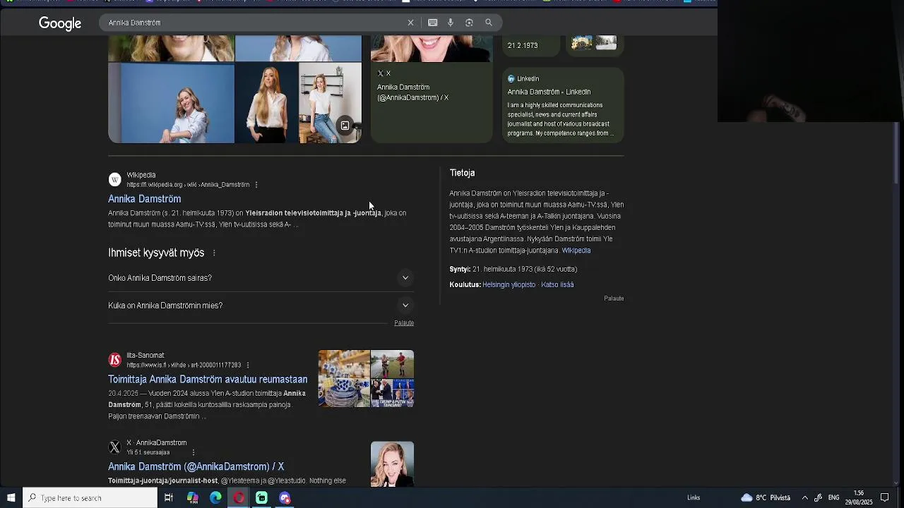
Task: Expand 'Onko Annika Damström sairas?' question
Action: click(x=261, y=278)
